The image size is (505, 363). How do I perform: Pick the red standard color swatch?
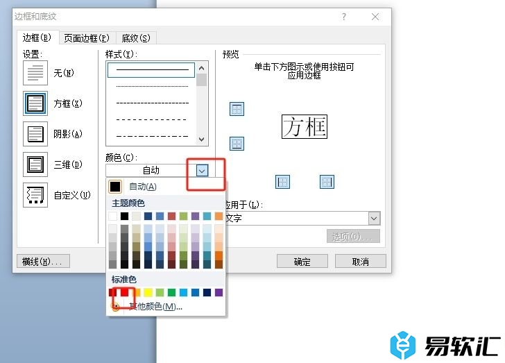point(125,292)
